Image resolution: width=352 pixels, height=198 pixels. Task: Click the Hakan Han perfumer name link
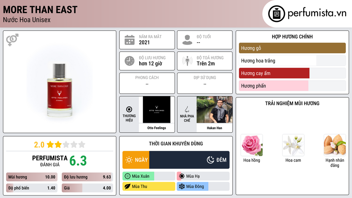pos(214,128)
